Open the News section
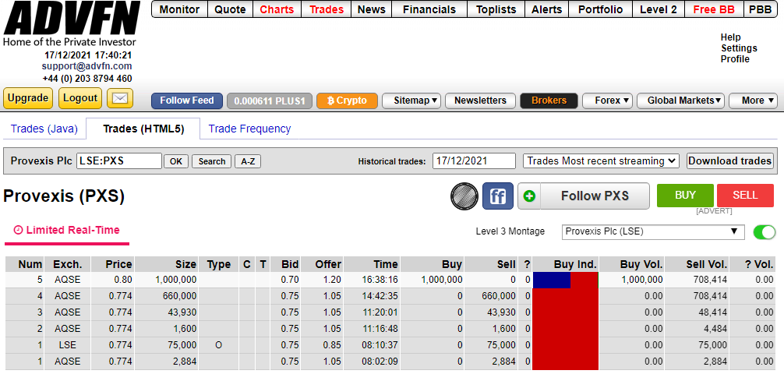Viewport: 784px width, 381px height. coord(372,9)
